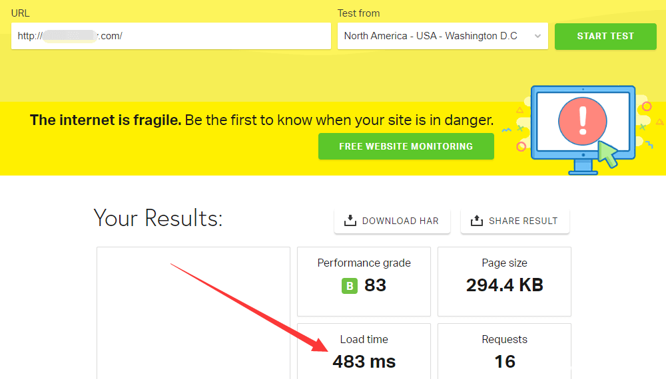
Task: Click the Page size 294.4 KB card
Action: coord(504,281)
